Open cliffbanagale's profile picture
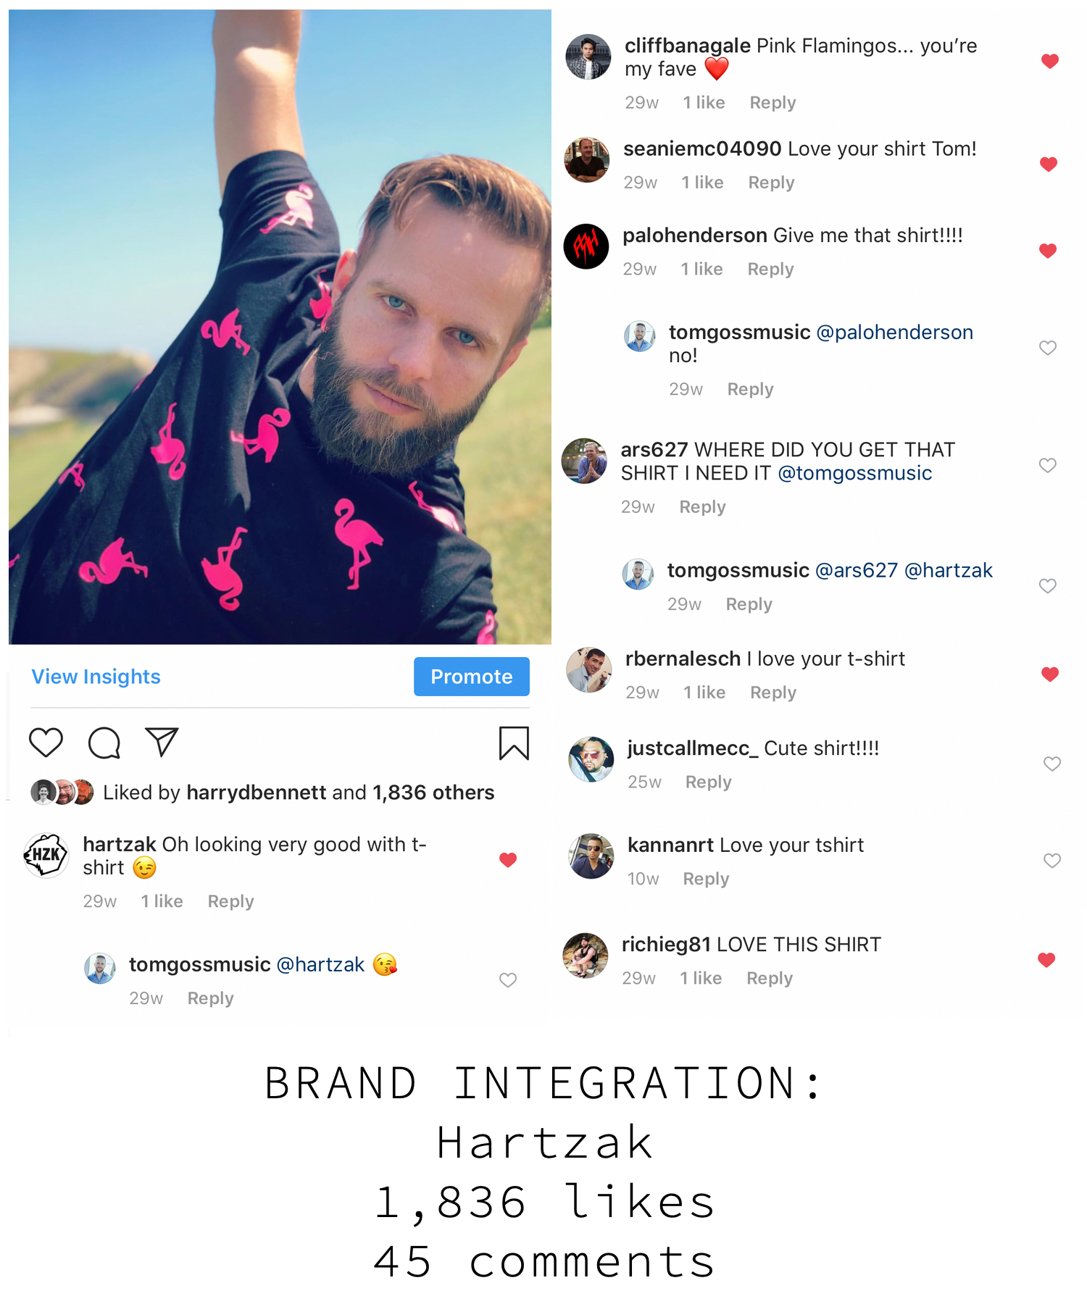 coord(588,57)
